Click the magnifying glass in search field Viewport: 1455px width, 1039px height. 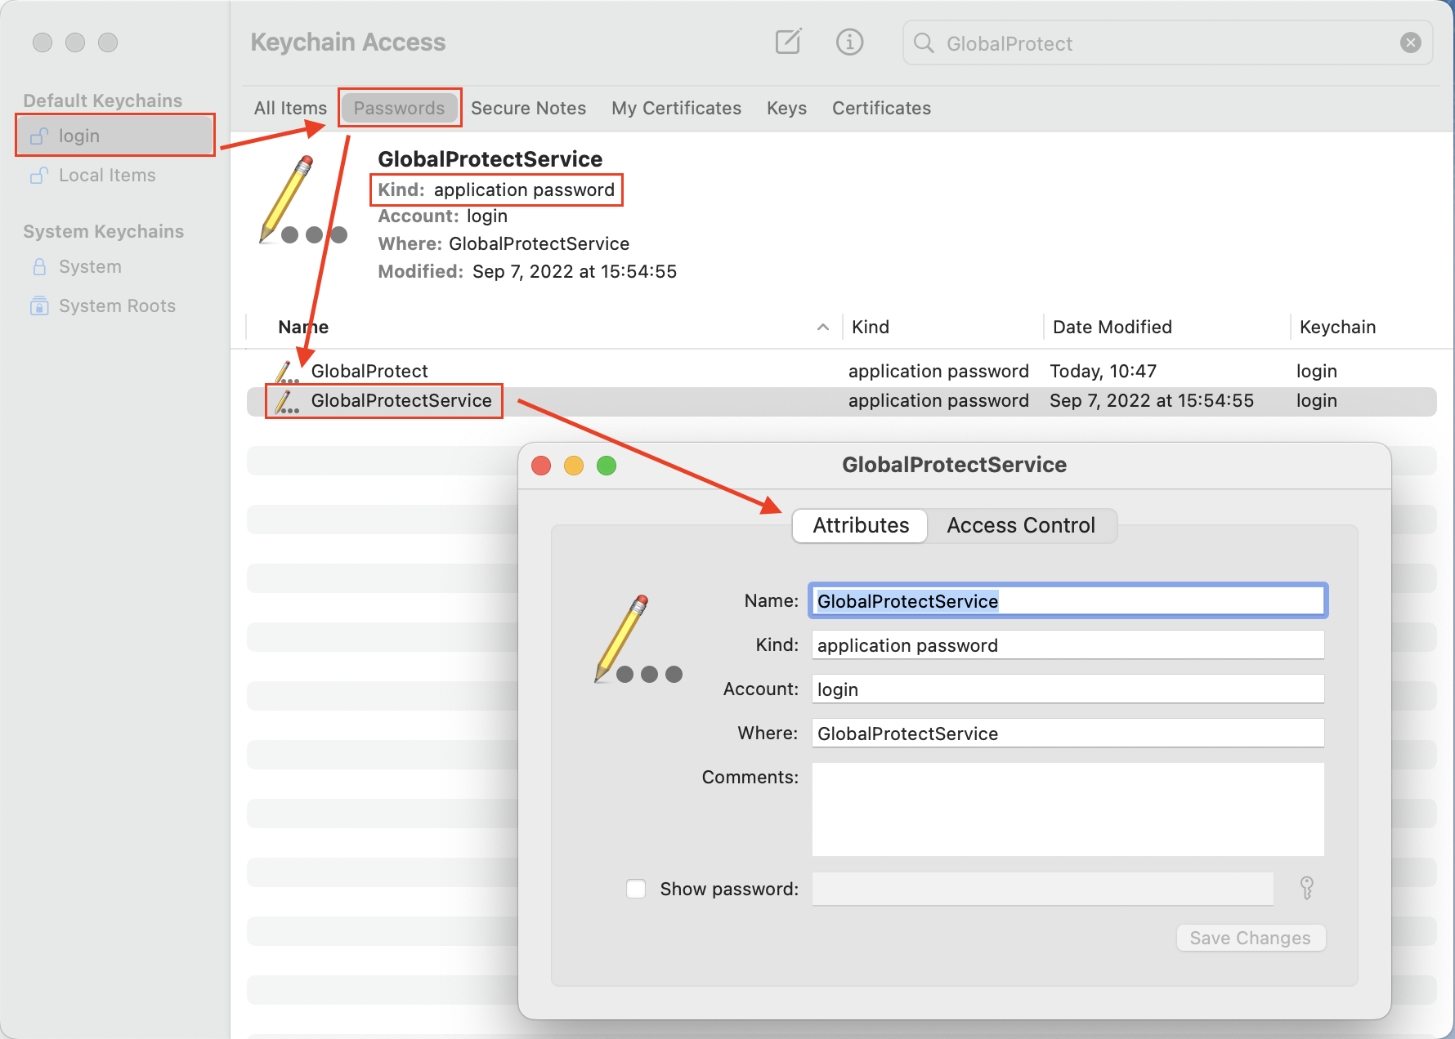coord(924,43)
